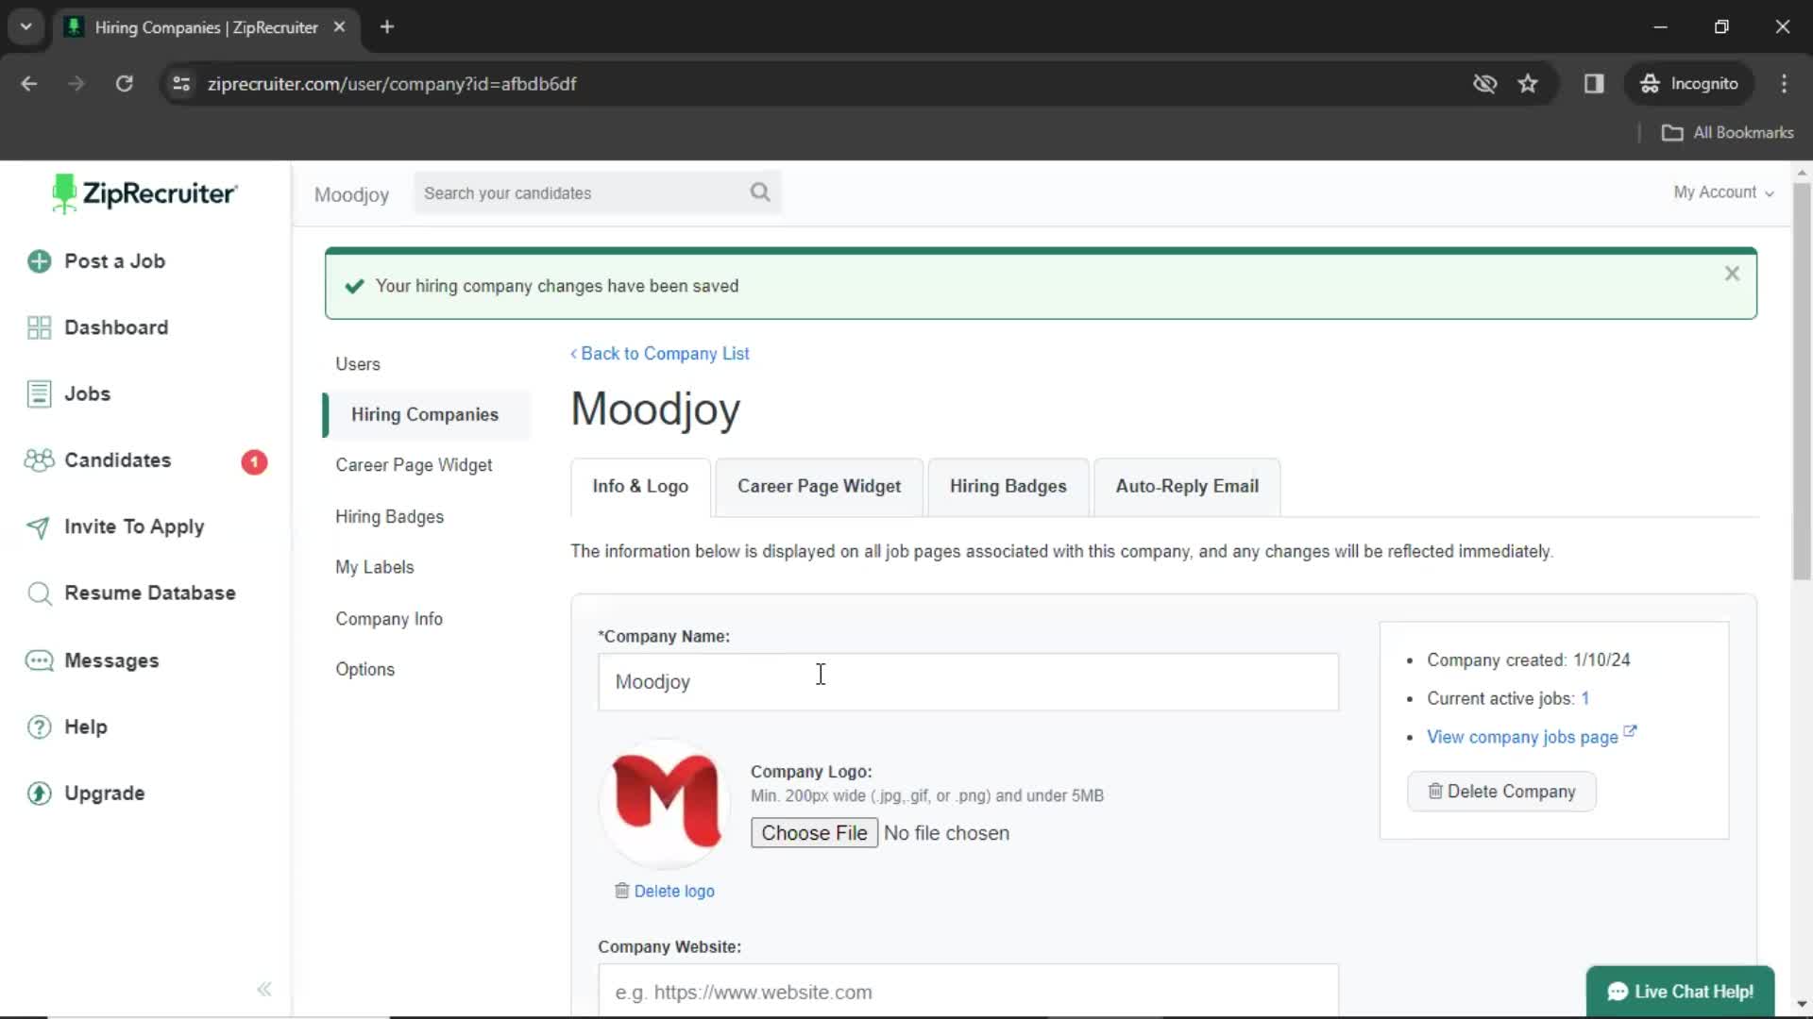Click the external link icon beside jobs page
This screenshot has height=1019, width=1813.
coord(1630,732)
